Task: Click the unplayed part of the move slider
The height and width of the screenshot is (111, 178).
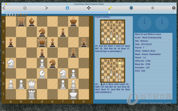Action: 142,12
